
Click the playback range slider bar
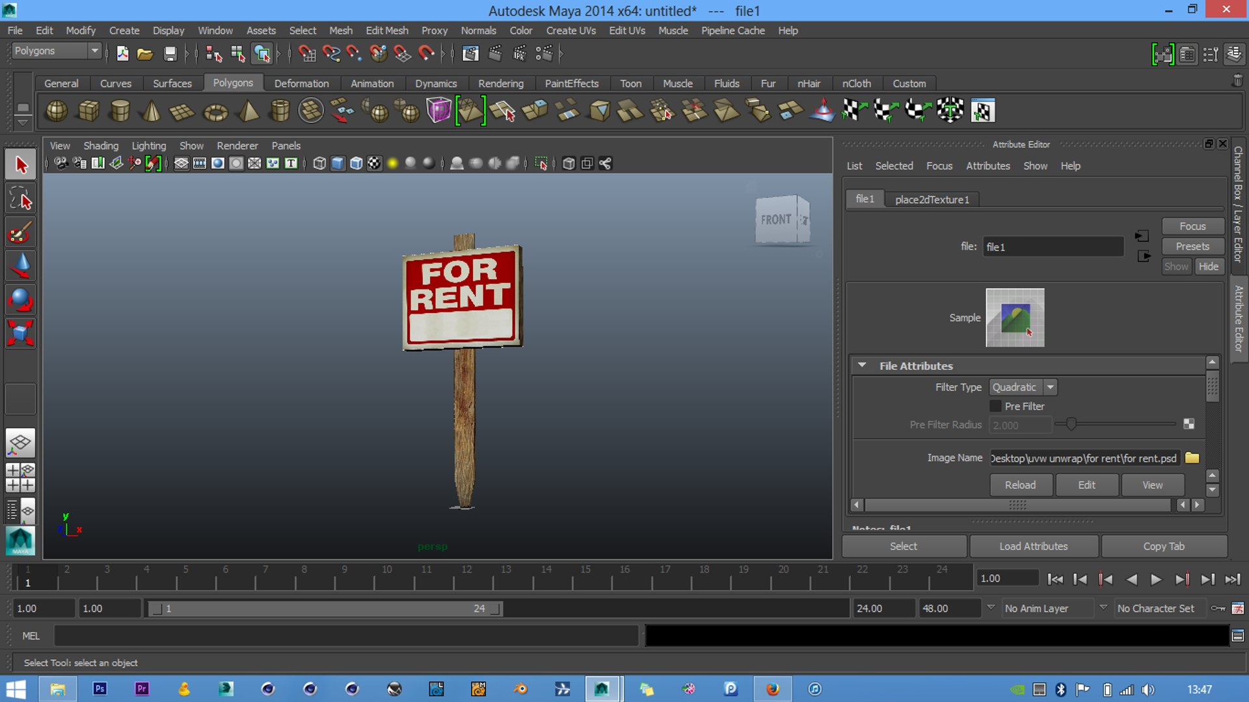(325, 609)
